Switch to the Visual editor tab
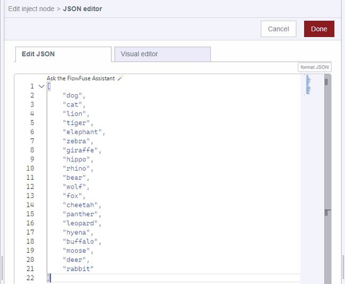Image resolution: width=345 pixels, height=284 pixels. pos(162,54)
